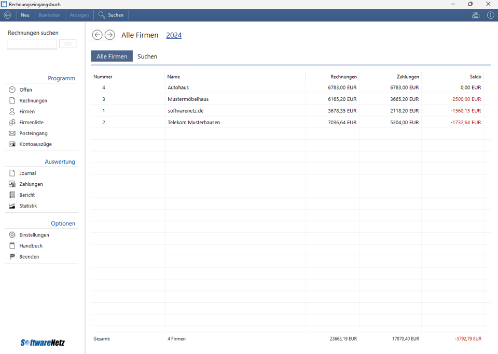Open Kontoauszüge in the sidebar
Image resolution: width=498 pixels, height=354 pixels.
pyautogui.click(x=35, y=144)
